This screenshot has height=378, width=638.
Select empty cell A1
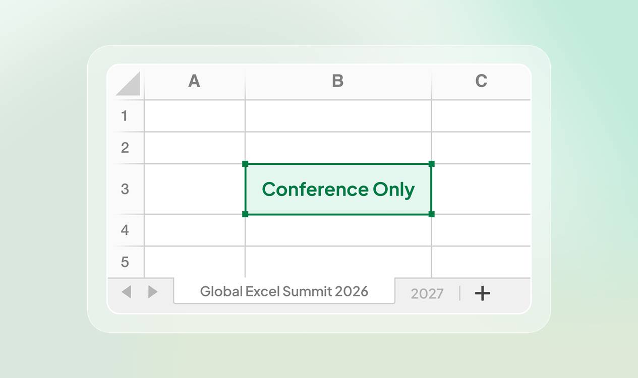point(195,116)
